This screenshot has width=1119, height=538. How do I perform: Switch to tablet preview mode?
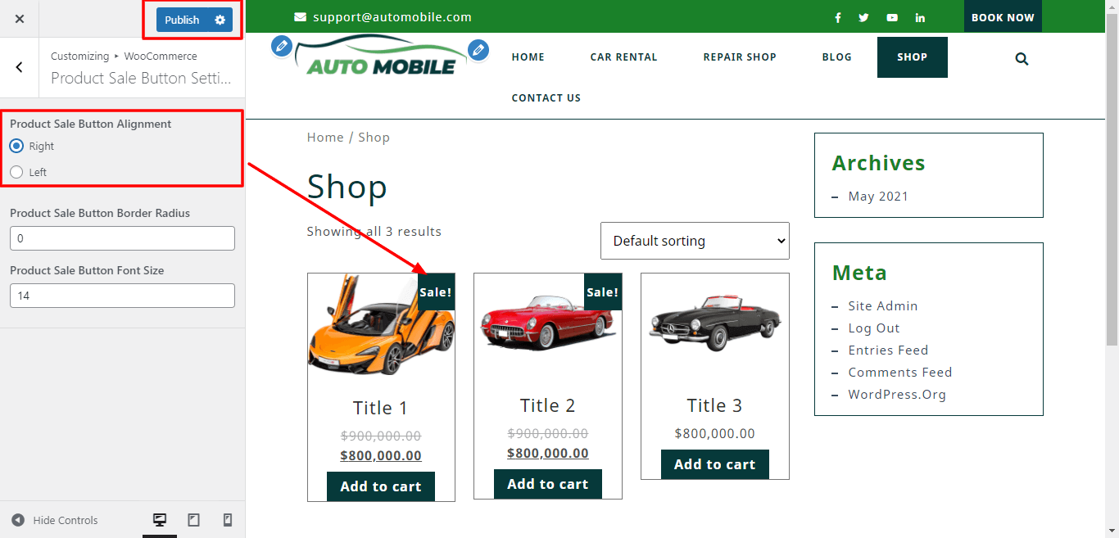[x=193, y=520]
